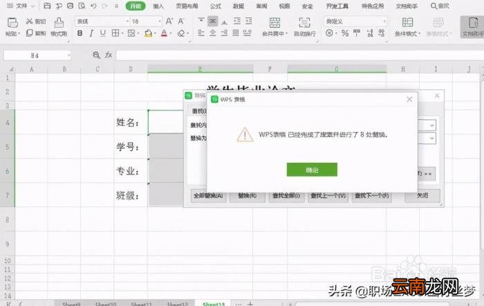Switch to the 安全 ribbon tab
This screenshot has height=306, width=484.
tap(307, 6)
